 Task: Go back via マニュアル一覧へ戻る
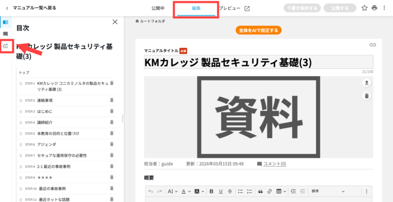coord(31,8)
